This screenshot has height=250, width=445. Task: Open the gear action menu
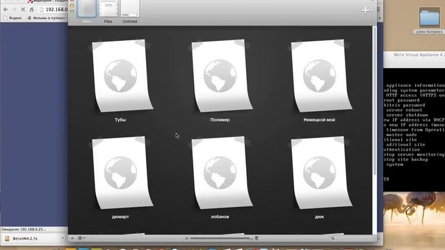pyautogui.click(x=81, y=238)
